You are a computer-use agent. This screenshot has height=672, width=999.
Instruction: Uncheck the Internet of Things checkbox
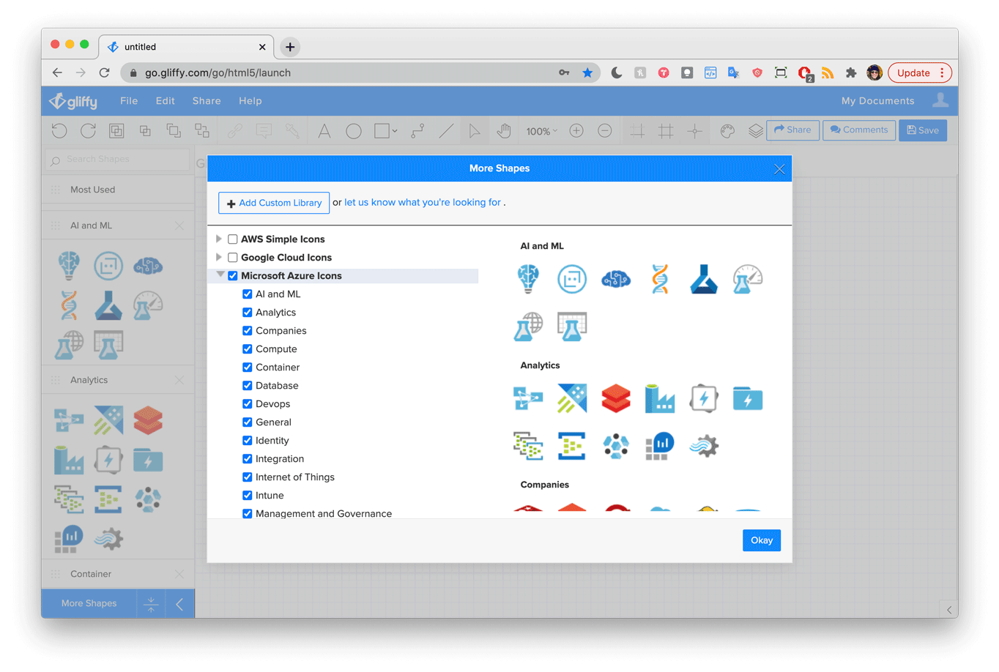tap(248, 477)
